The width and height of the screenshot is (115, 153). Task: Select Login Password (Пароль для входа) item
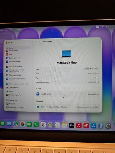[x=14, y=75]
